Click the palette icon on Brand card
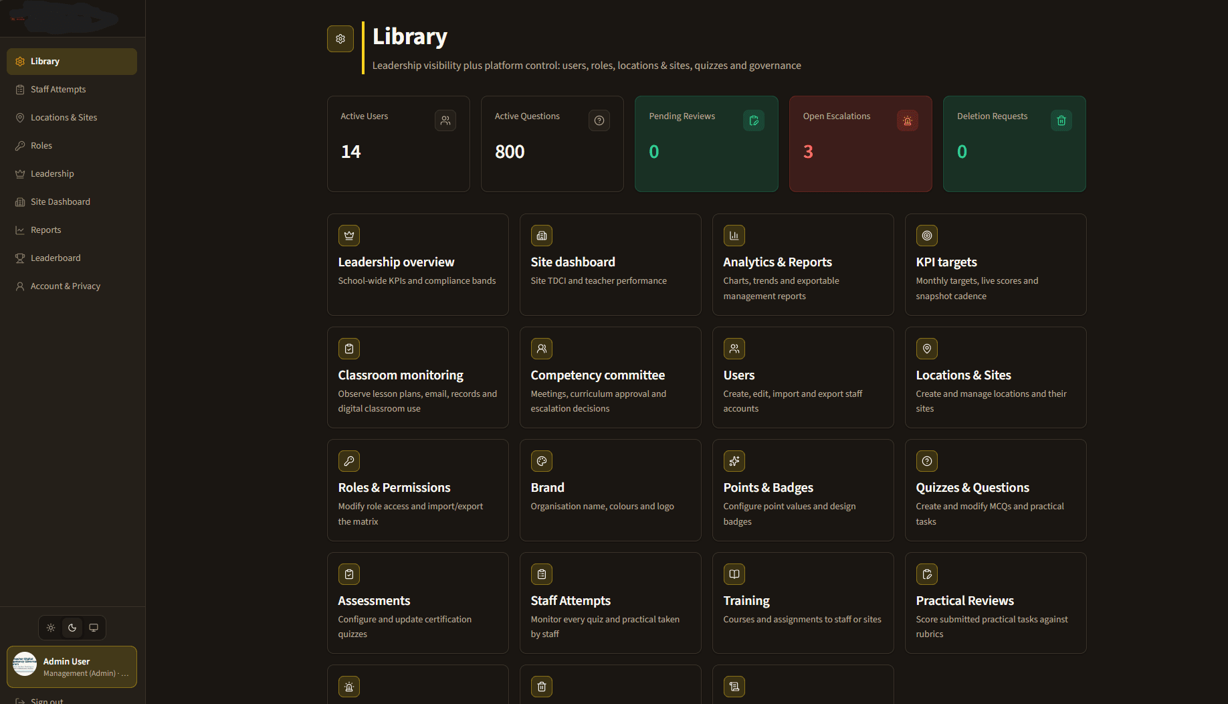The image size is (1228, 704). point(542,461)
